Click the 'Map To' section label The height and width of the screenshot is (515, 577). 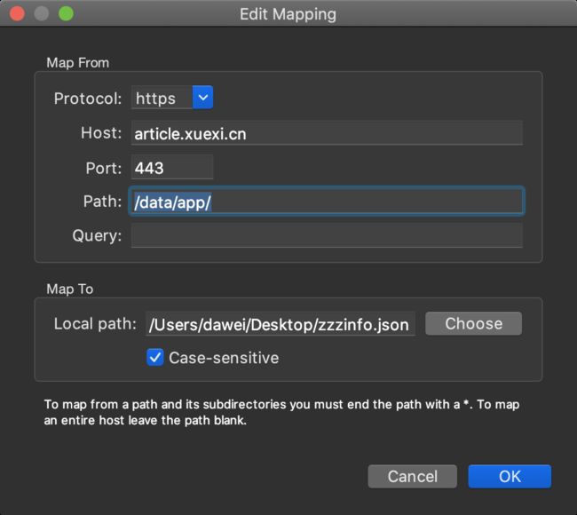point(70,289)
